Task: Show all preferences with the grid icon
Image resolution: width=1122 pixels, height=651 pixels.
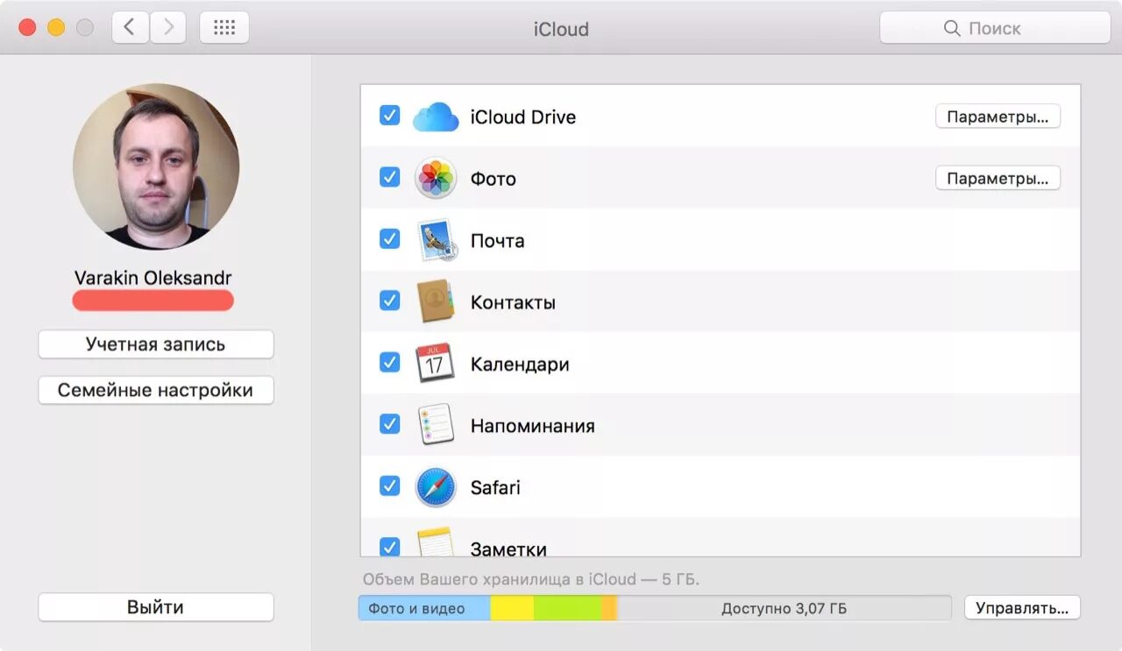Action: [x=224, y=27]
